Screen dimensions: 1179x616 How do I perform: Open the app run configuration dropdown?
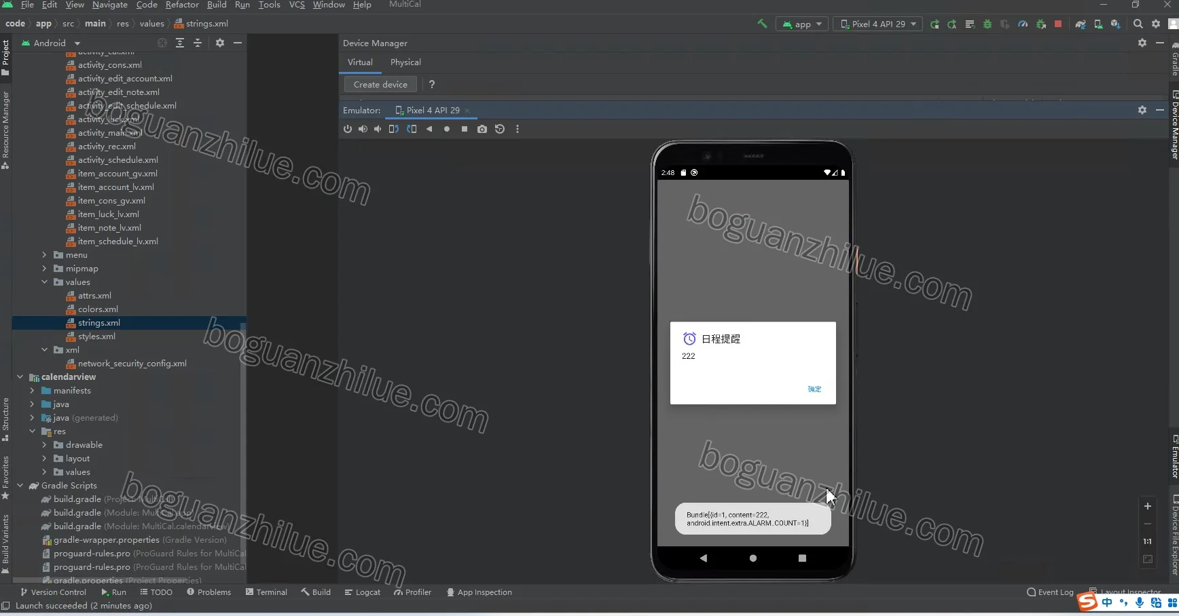click(802, 24)
